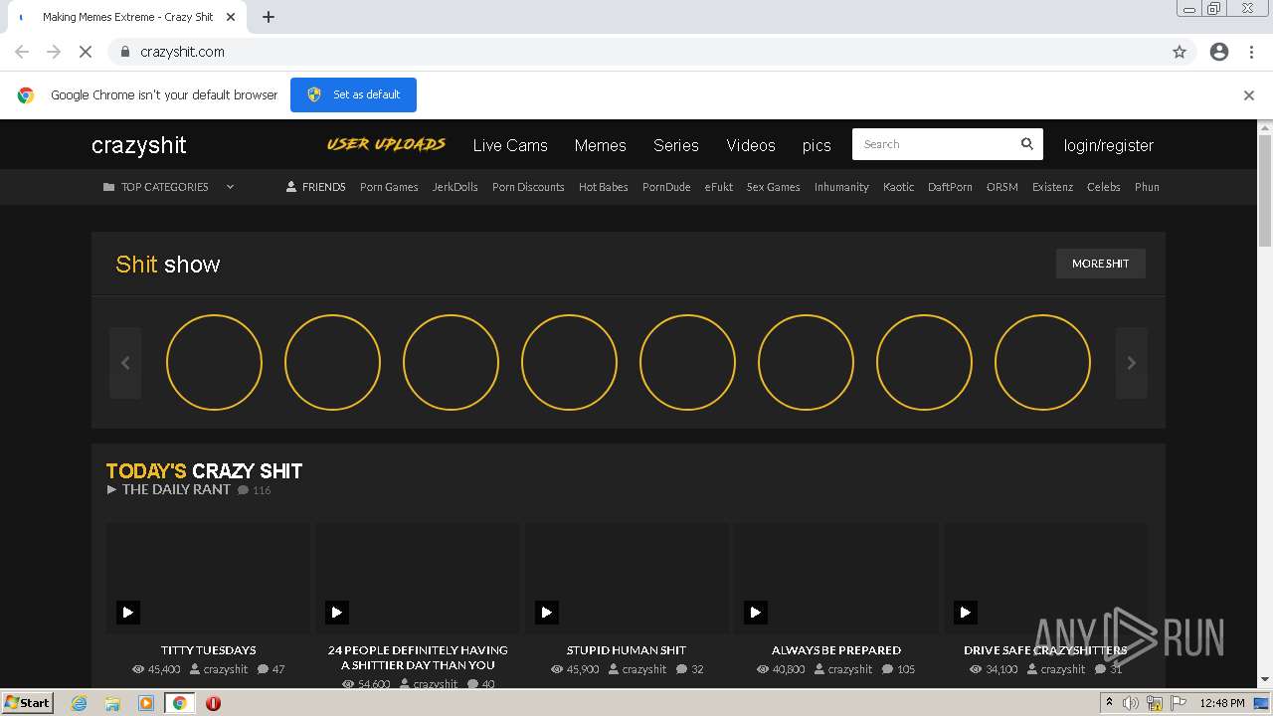Click the browser forward arrow
Image resolution: width=1273 pixels, height=716 pixels.
pyautogui.click(x=54, y=52)
